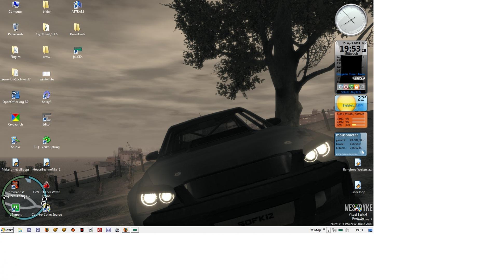This screenshot has height=280, width=498.
Task: Click the Start button
Action: (x=7, y=230)
